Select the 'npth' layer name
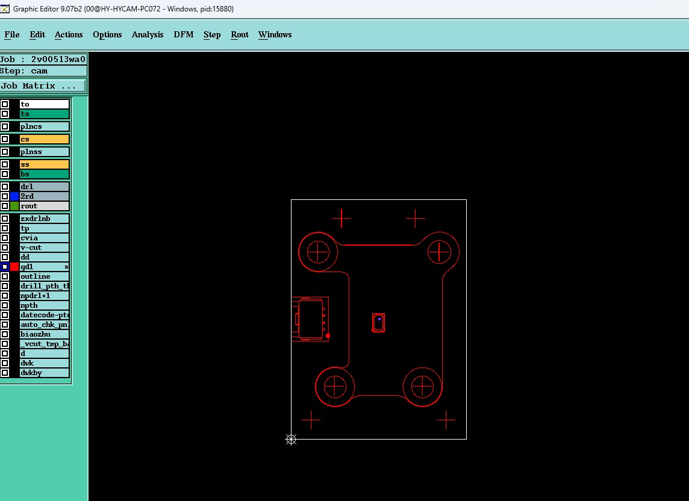Image resolution: width=689 pixels, height=501 pixels. [45, 305]
